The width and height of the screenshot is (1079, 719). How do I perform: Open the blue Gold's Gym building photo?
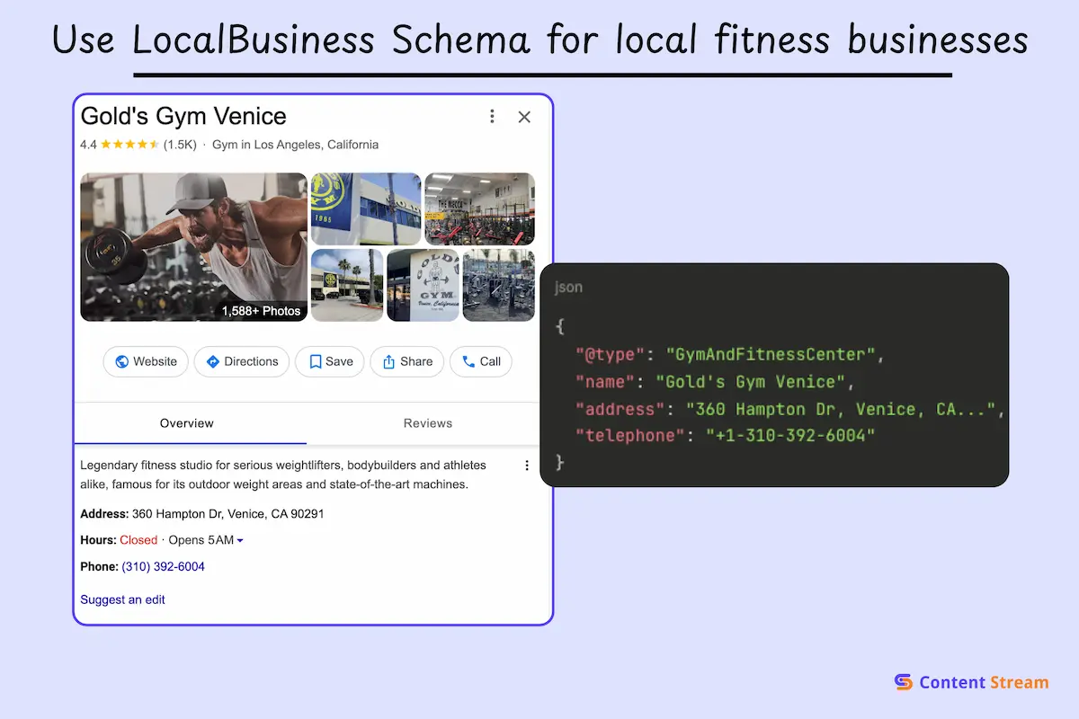pos(366,209)
